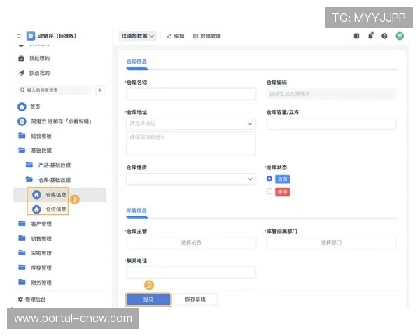Expand the 采购管理 folder

coord(35,253)
